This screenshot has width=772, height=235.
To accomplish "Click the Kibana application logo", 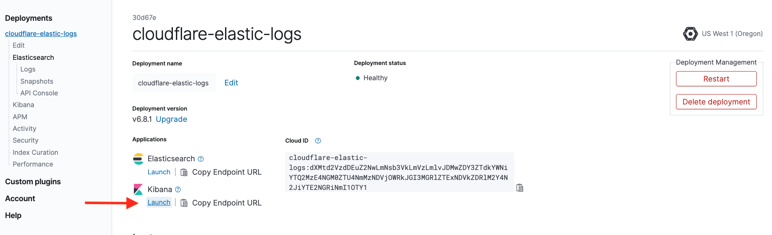I will click(x=138, y=189).
